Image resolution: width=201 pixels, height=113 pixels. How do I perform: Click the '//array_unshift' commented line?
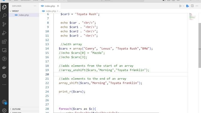104,70
